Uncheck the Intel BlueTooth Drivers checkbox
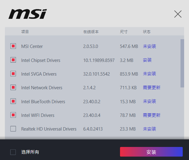Image resolution: width=189 pixels, height=160 pixels. pos(13,101)
